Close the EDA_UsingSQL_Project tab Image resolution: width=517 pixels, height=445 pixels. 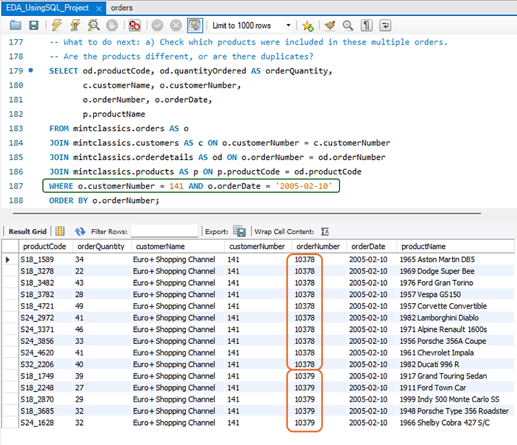coord(98,9)
